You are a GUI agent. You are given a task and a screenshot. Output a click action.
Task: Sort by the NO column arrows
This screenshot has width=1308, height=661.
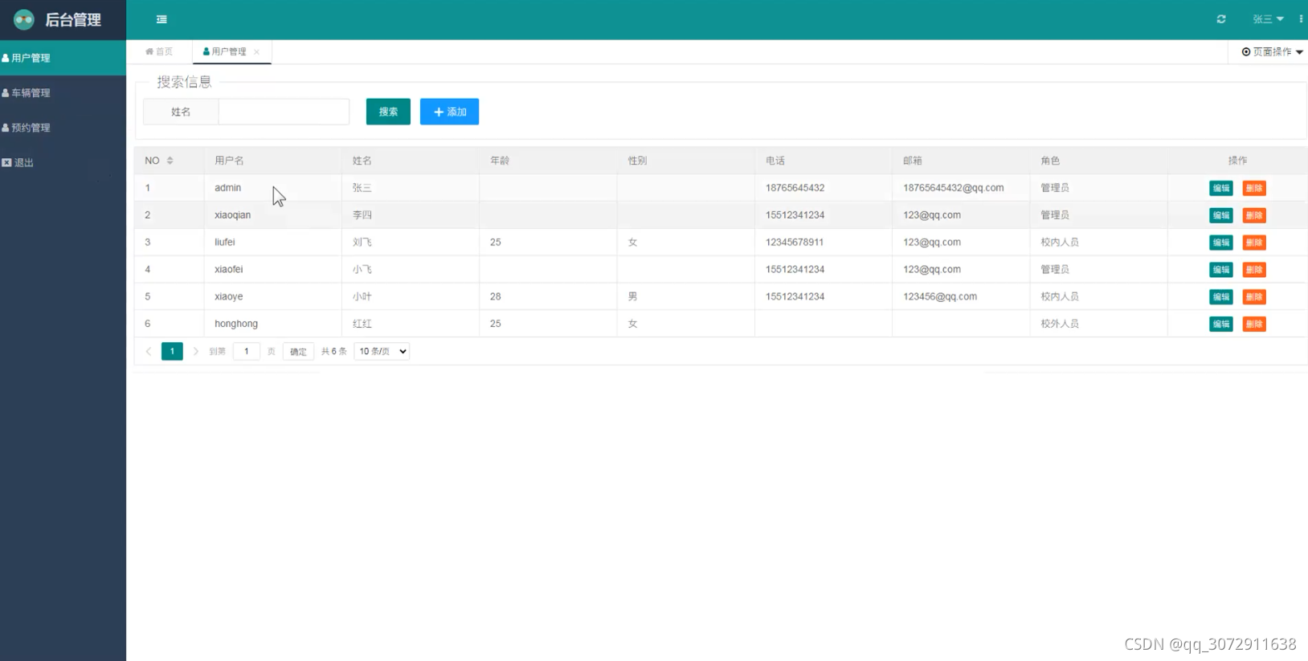coord(170,161)
